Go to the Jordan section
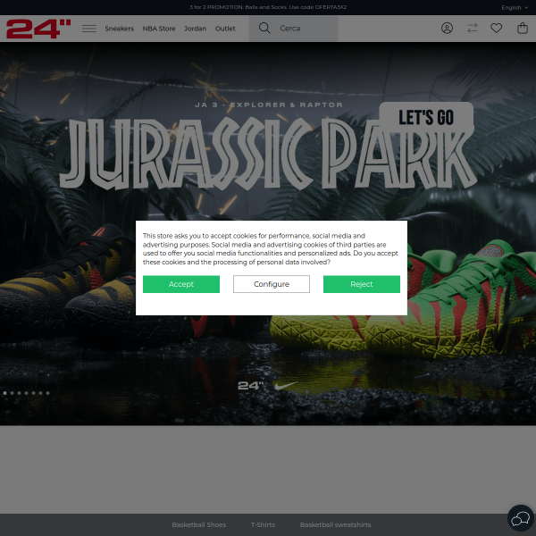The image size is (536, 536). [x=195, y=29]
